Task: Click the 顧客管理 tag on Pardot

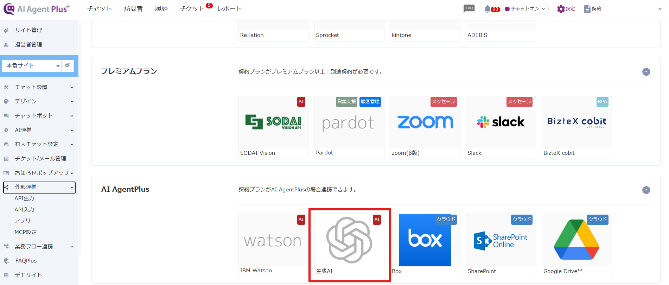Action: click(370, 102)
